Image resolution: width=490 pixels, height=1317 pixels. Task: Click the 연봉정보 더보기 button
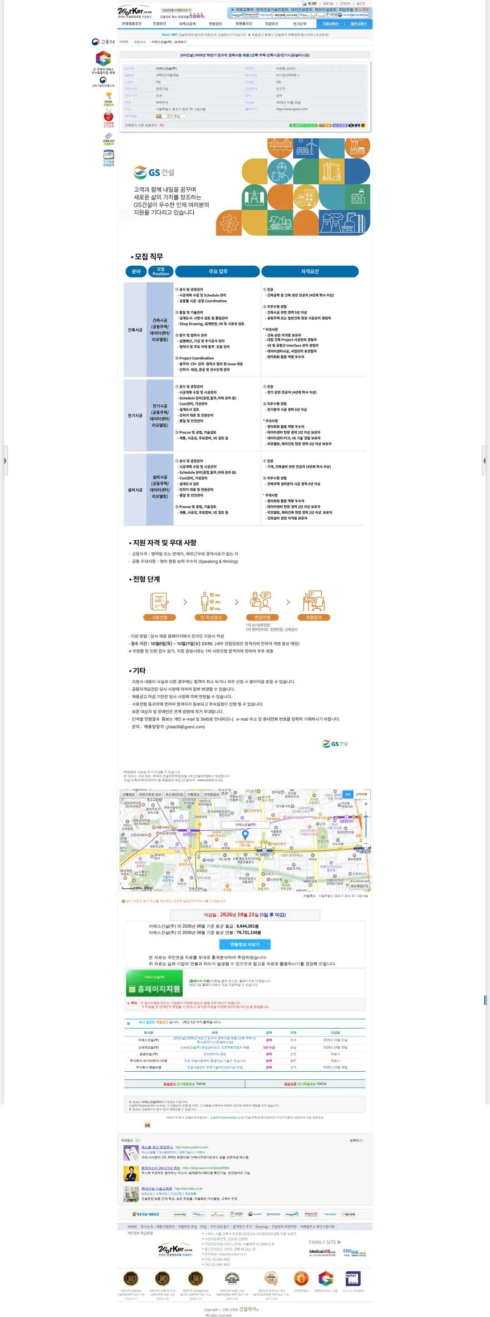245,944
